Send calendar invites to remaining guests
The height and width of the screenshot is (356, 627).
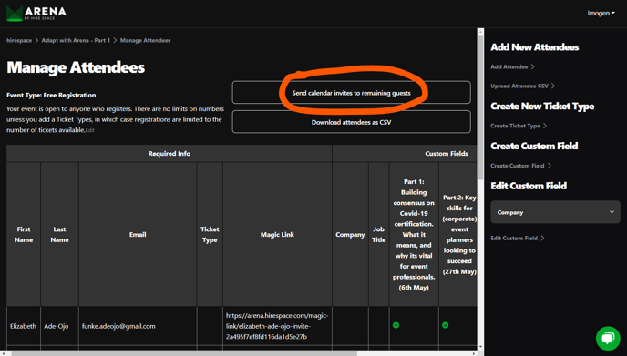[x=351, y=93]
